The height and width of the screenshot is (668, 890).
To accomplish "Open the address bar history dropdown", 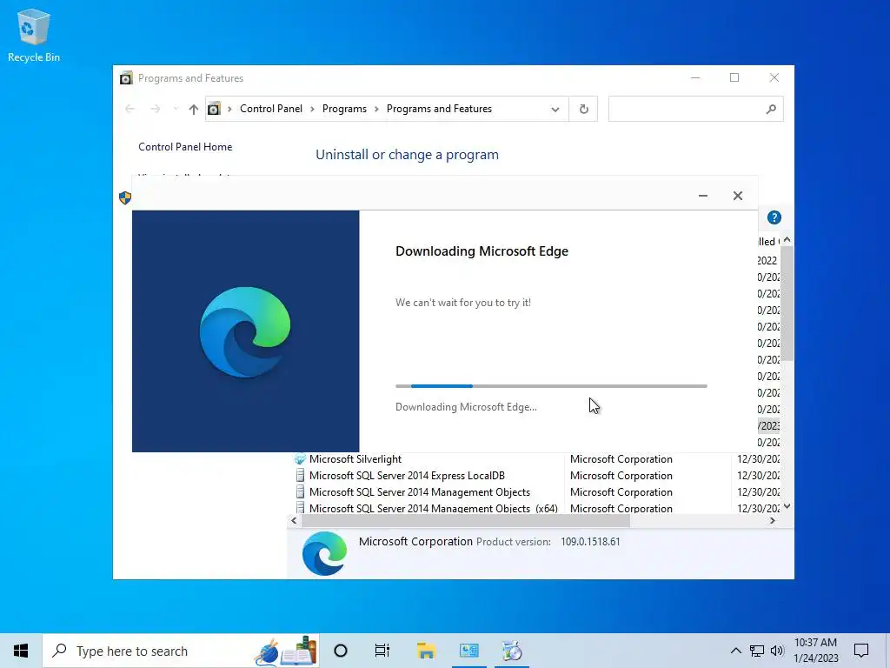I will (555, 109).
